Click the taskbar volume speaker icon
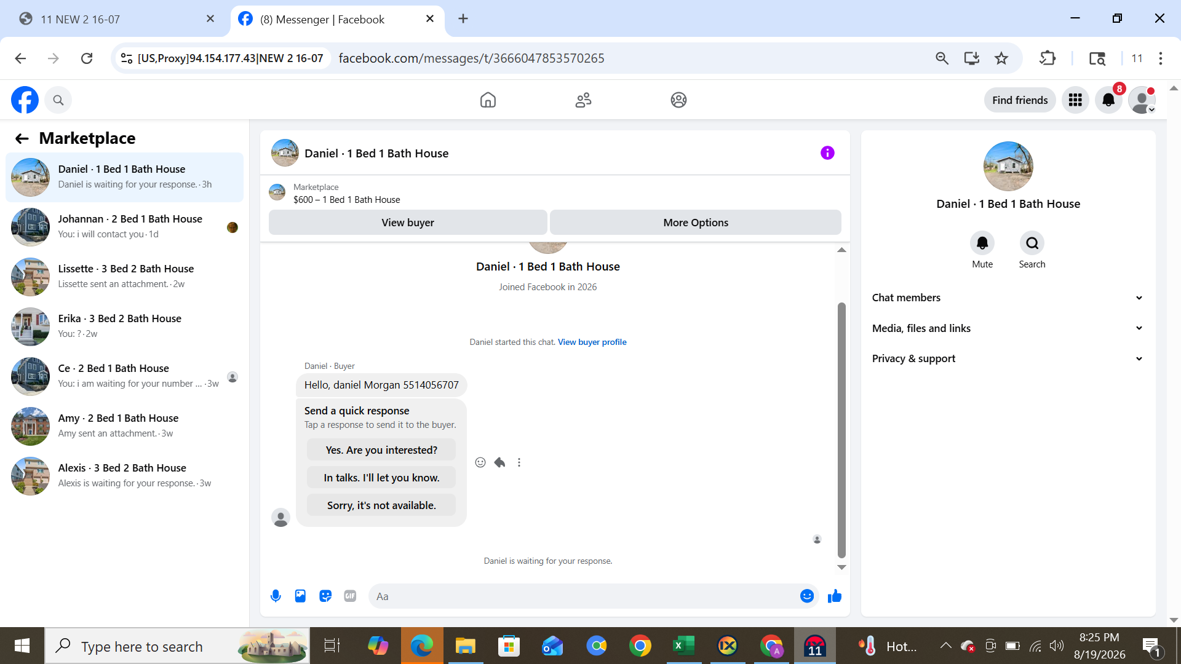Screen dimensions: 1181x664 click(1056, 646)
